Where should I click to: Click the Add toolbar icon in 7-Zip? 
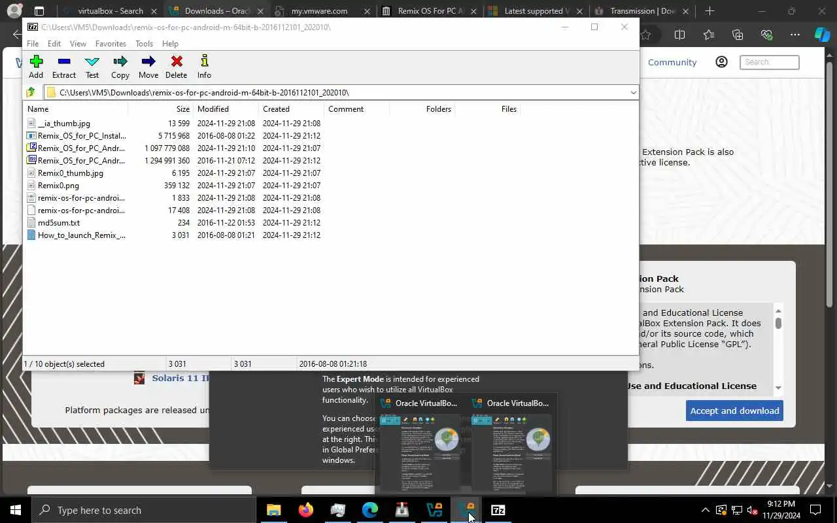point(36,67)
